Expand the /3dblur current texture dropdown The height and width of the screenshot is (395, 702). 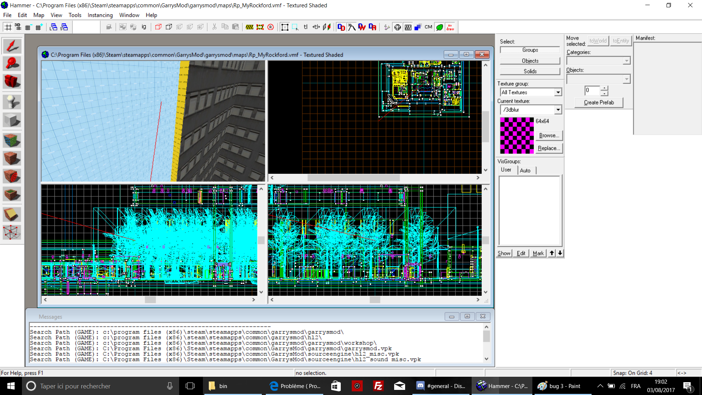click(558, 110)
